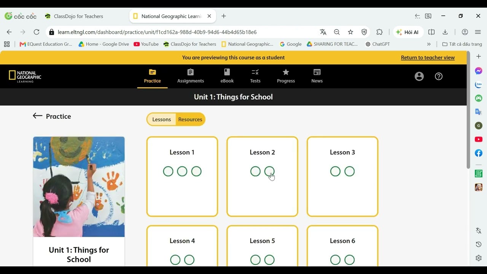Select first activity circle in Lesson 2
The width and height of the screenshot is (487, 274).
click(x=255, y=171)
